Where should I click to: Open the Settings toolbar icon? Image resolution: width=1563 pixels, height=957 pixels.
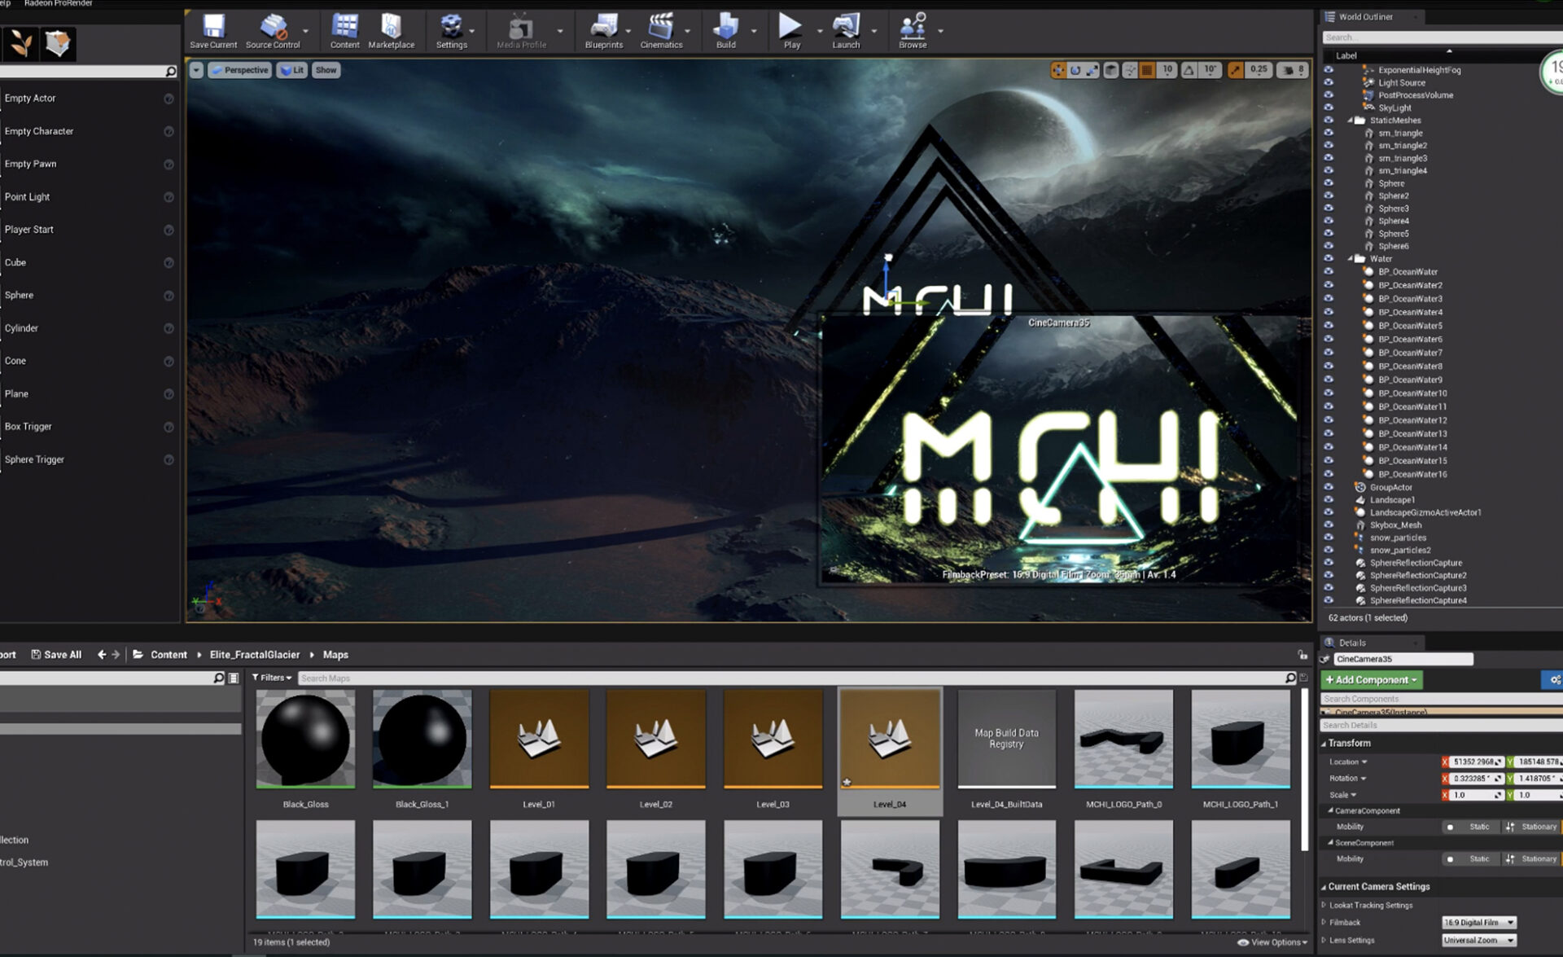(451, 31)
